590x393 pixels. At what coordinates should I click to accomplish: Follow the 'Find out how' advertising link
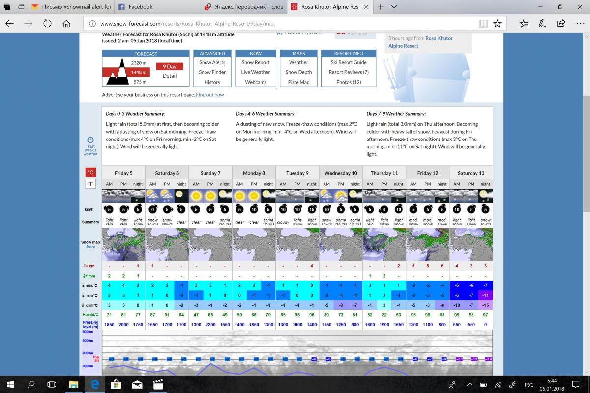tap(210, 95)
